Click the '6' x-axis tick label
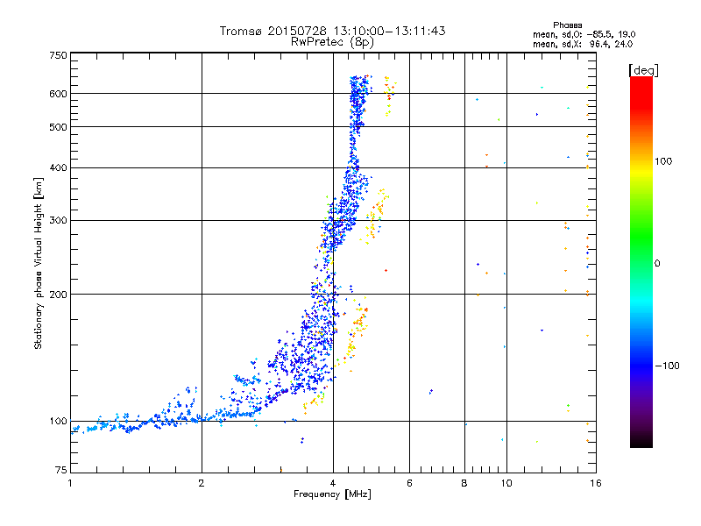The height and width of the screenshot is (526, 701). [409, 483]
